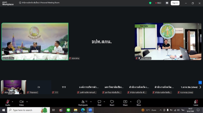Expand the Audio settings arrow
The image size is (203, 113).
pos(12,102)
